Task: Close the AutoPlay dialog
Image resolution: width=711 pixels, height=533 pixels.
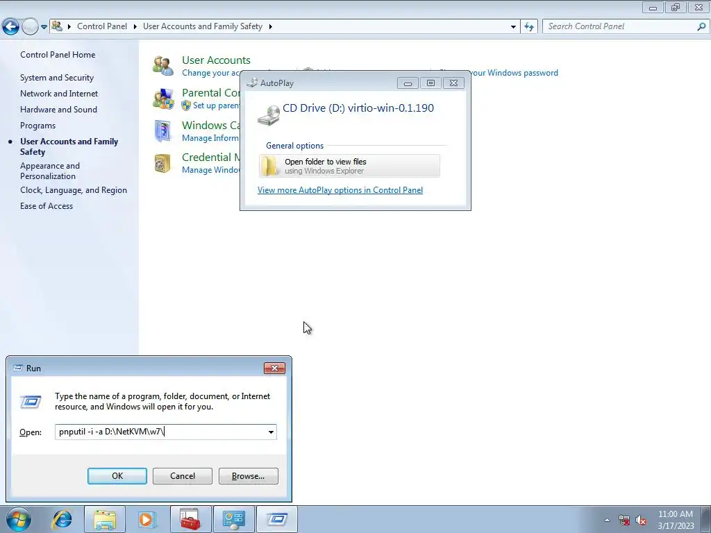Action: coord(453,83)
